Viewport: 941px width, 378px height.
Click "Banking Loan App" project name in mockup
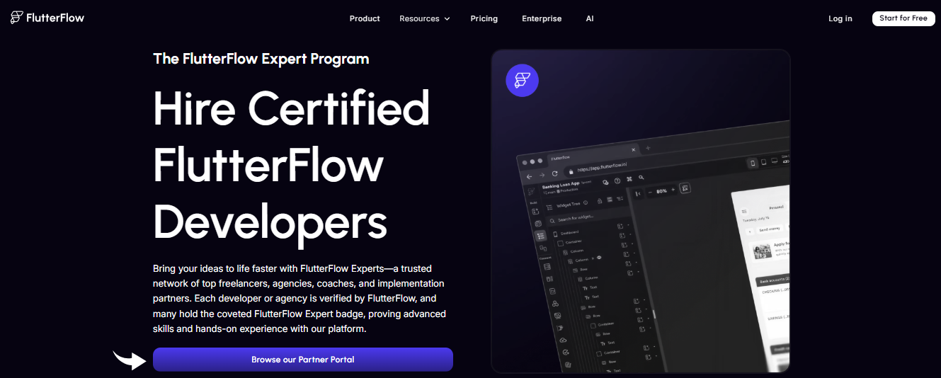click(561, 184)
